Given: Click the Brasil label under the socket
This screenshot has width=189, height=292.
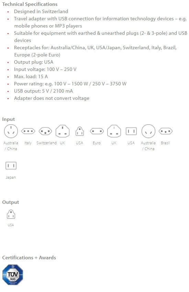Looking at the screenshot, I should point(165,143).
